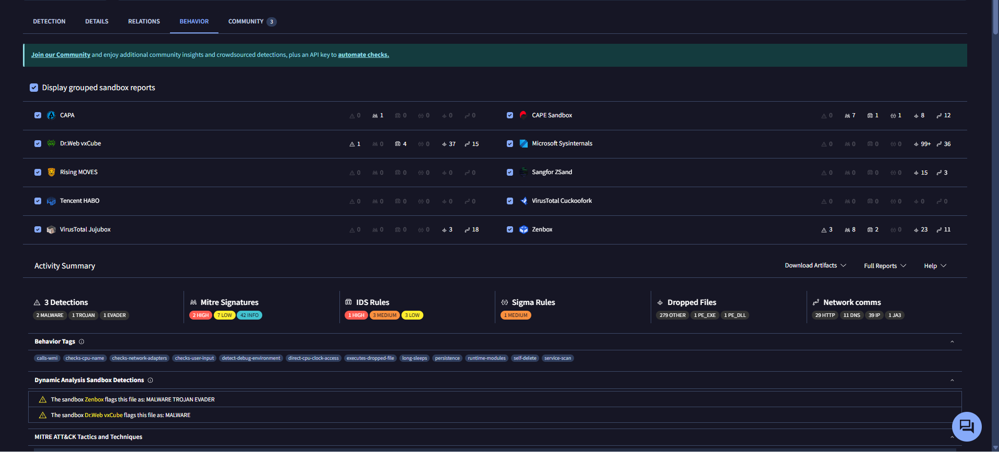
Task: Open the chat support bubble
Action: tap(967, 426)
